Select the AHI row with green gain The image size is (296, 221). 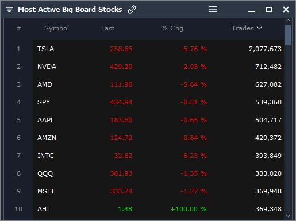coord(158,209)
